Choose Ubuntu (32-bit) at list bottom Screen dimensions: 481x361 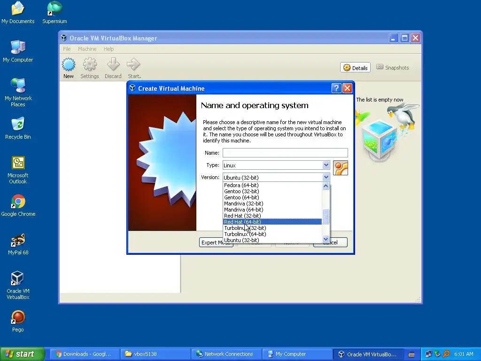click(272, 240)
